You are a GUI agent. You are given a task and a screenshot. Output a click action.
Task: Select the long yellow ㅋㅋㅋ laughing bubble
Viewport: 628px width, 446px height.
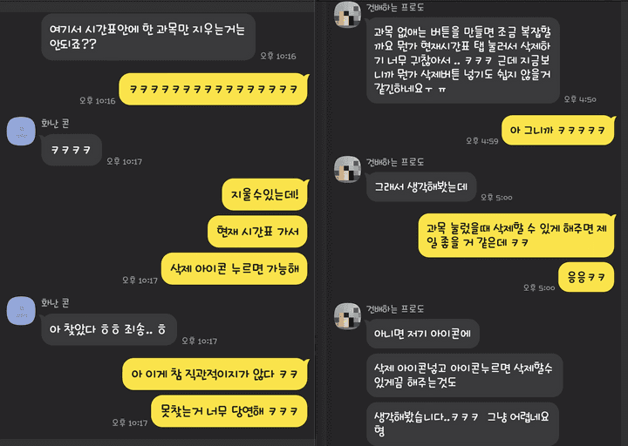(214, 89)
